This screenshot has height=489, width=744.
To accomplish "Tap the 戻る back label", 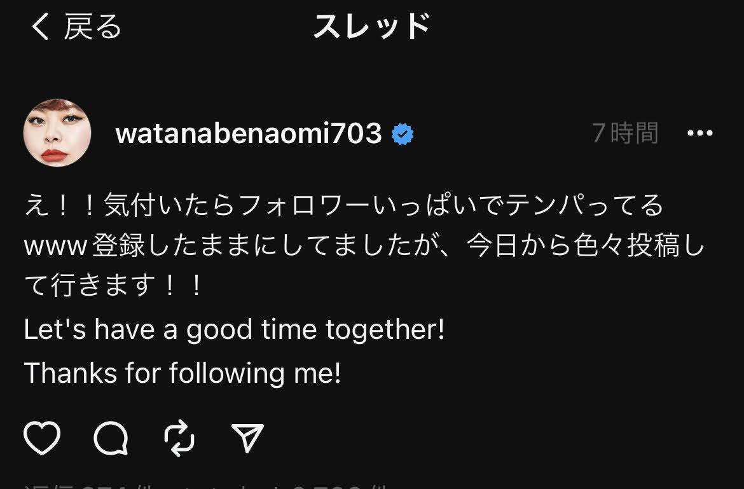I will click(x=93, y=26).
